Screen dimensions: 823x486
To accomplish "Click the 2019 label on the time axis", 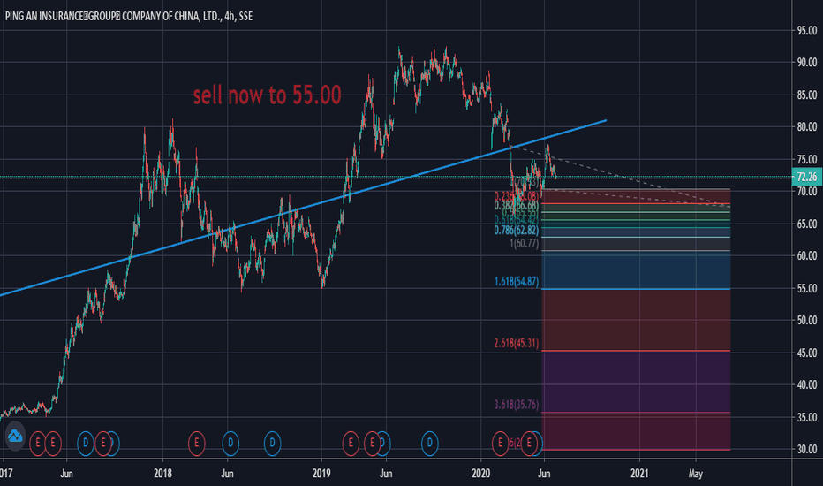I will point(321,474).
